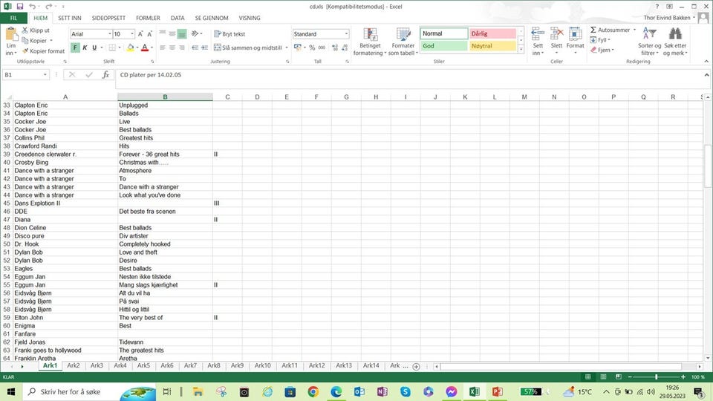Apply percent style to the cell
Screen dimensions: 713x401
click(x=312, y=48)
